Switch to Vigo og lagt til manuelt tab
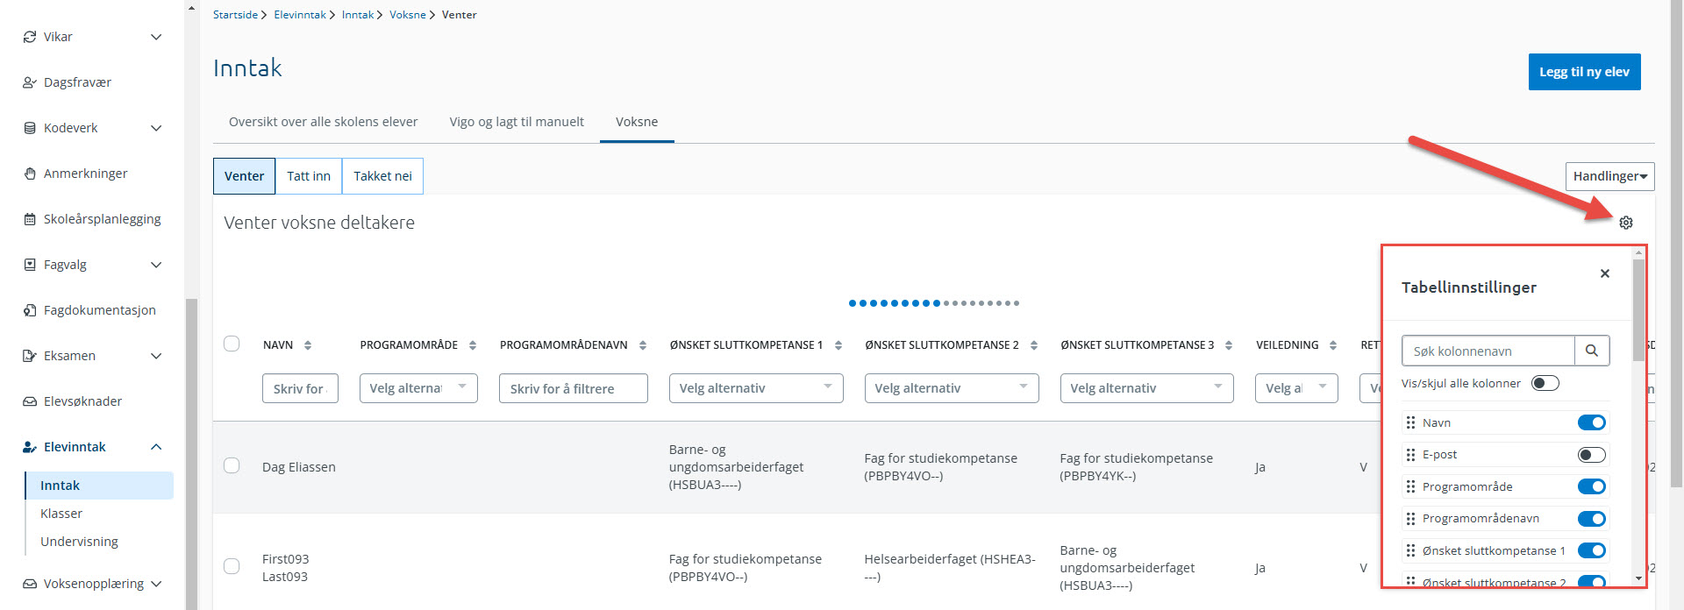The width and height of the screenshot is (1684, 610). [517, 122]
